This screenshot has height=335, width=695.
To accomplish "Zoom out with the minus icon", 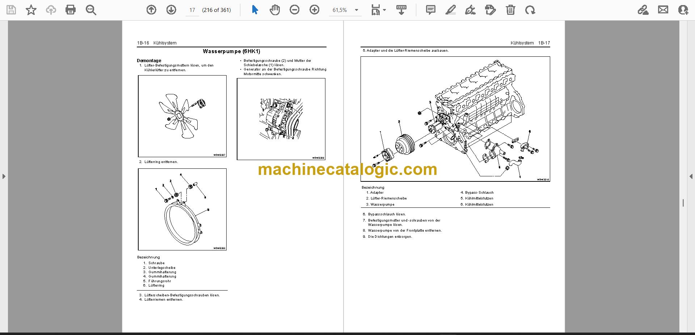I will tap(295, 10).
